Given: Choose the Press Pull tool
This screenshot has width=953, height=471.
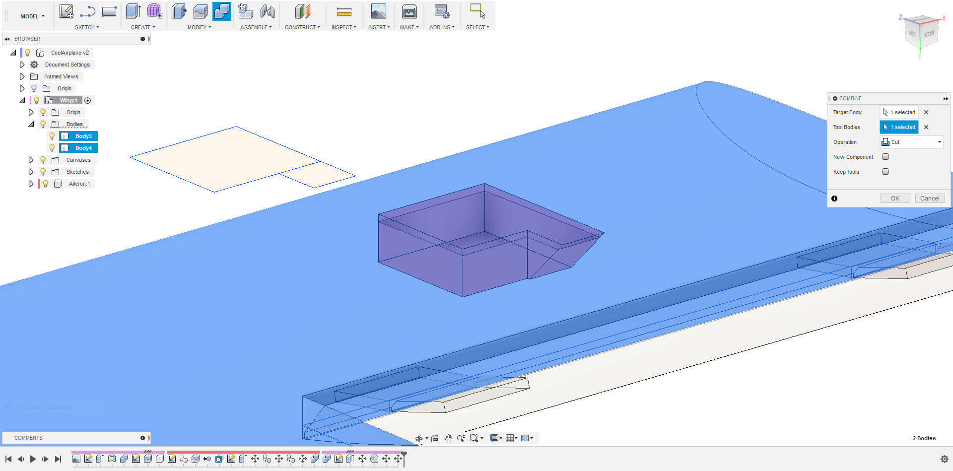Looking at the screenshot, I should click(179, 11).
